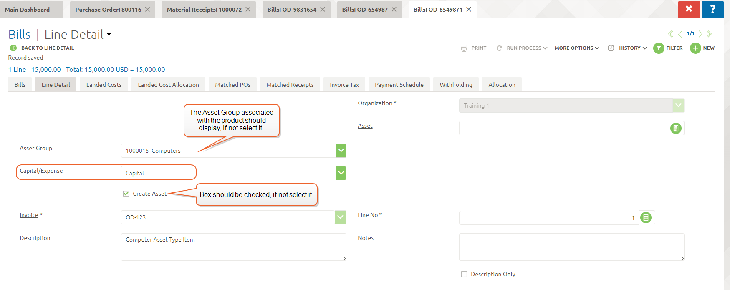Close the Purchase Order: 800116 tab
730x290 pixels.
pos(148,9)
